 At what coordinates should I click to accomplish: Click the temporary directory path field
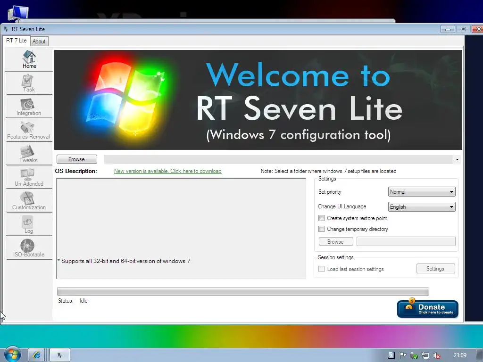tap(406, 241)
